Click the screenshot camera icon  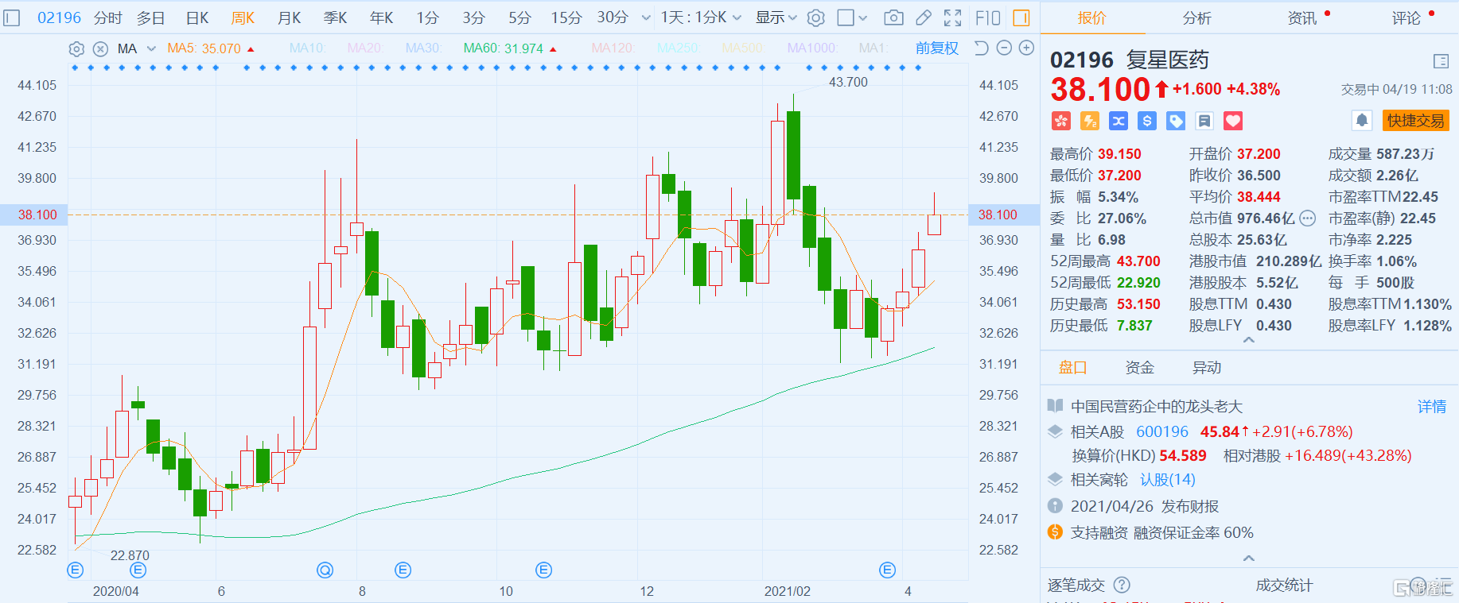pyautogui.click(x=893, y=17)
